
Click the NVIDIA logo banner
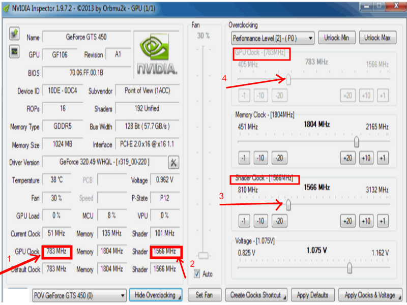pyautogui.click(x=157, y=54)
